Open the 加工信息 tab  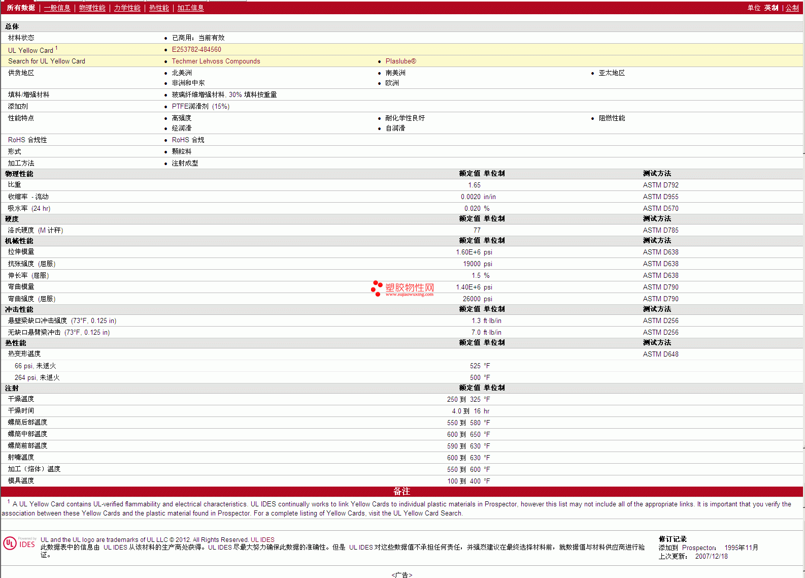[x=191, y=8]
